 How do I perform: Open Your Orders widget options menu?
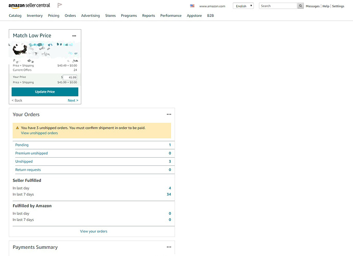(169, 115)
